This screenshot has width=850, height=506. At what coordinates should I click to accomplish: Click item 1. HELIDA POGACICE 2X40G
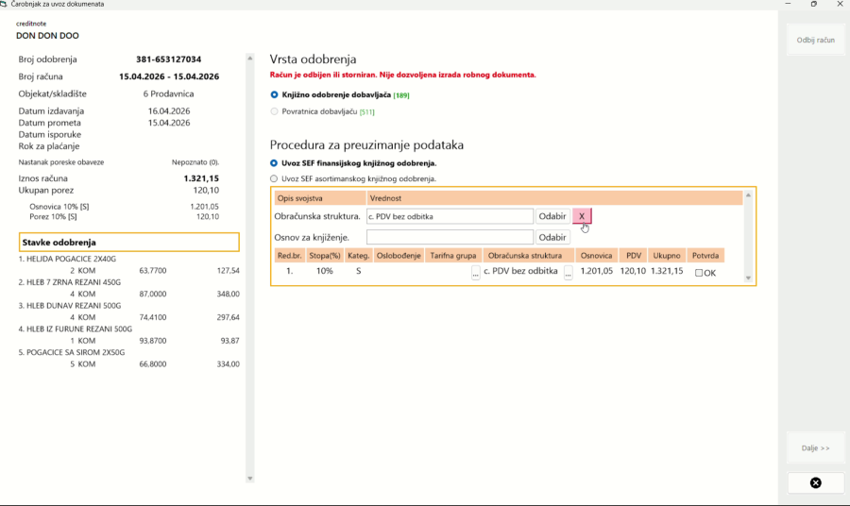click(67, 259)
